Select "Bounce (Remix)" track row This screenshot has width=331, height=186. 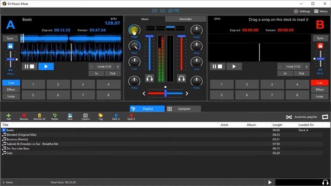click(162, 139)
